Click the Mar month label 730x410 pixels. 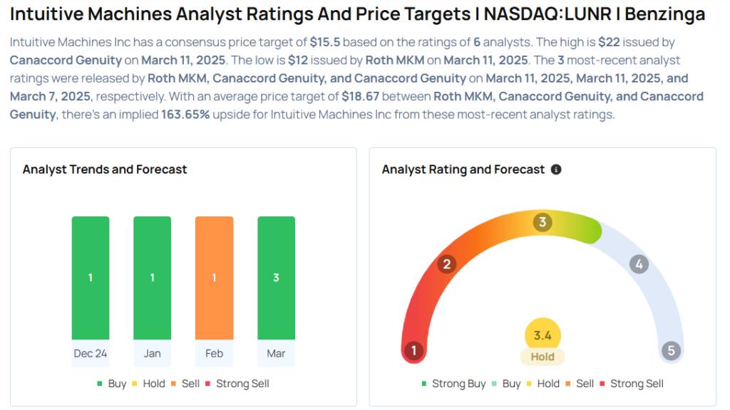[276, 354]
